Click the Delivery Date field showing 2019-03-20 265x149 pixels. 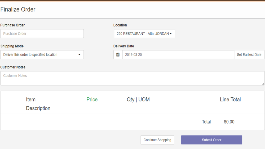coord(178,55)
